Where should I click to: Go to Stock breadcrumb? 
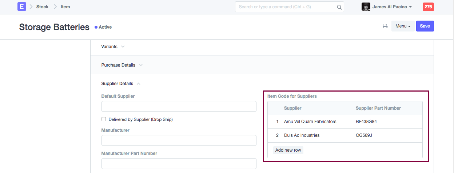pyautogui.click(x=42, y=7)
